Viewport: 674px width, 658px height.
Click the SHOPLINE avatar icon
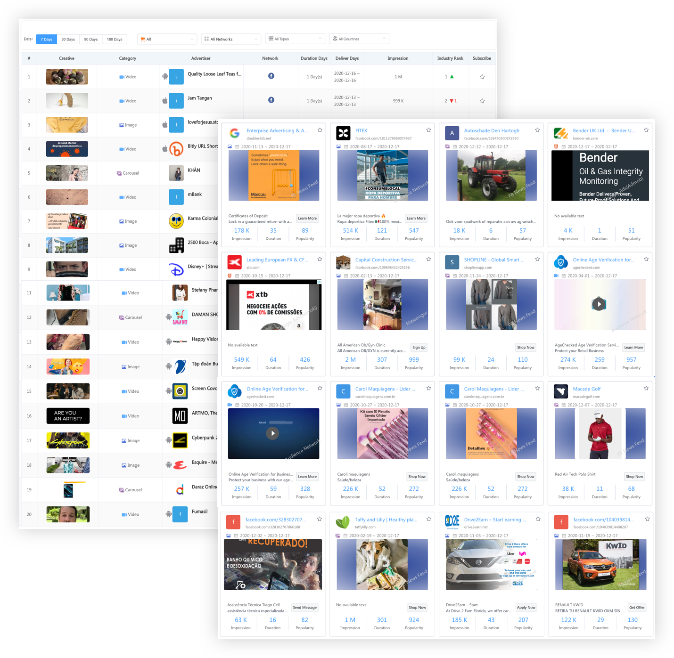pyautogui.click(x=452, y=262)
